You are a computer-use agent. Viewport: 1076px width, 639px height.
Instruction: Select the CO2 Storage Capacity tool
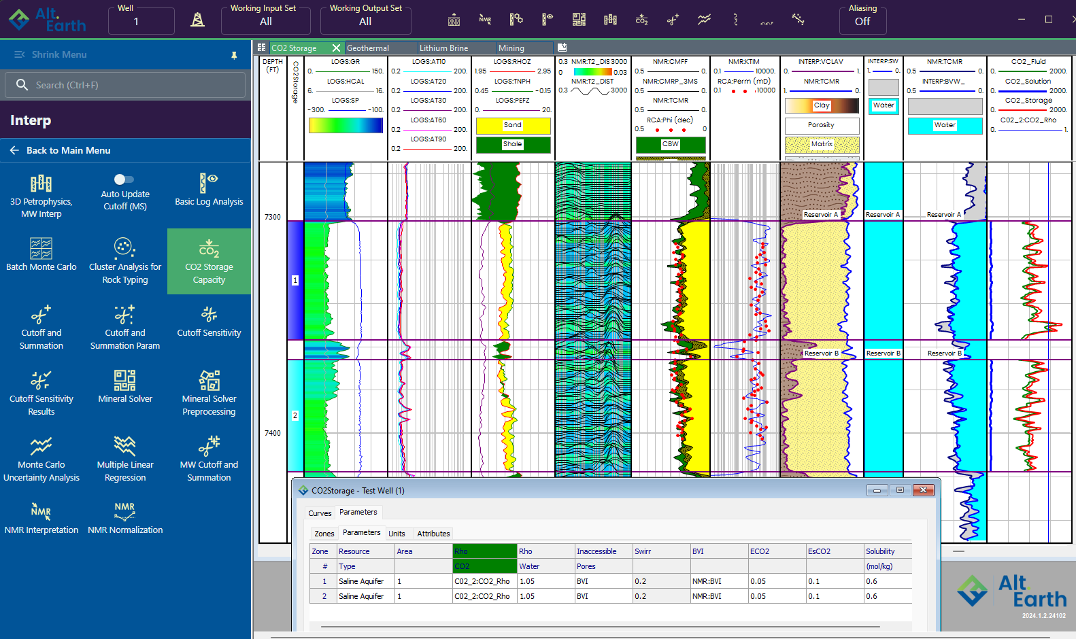(209, 261)
